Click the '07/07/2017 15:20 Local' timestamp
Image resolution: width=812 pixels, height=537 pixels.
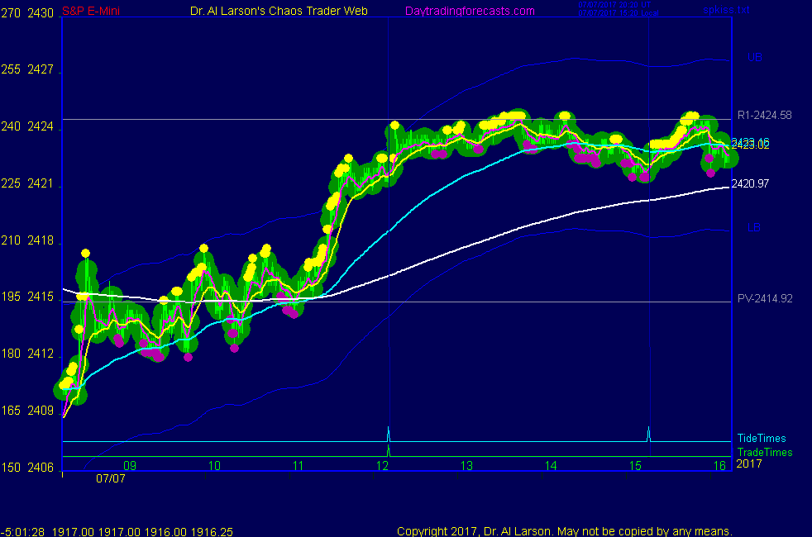619,13
